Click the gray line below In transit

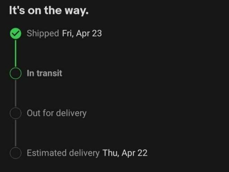click(x=16, y=93)
